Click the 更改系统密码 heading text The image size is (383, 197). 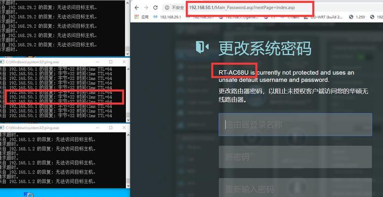click(x=265, y=49)
